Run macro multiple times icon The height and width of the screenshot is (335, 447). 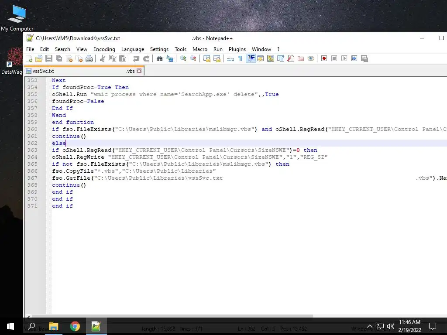(354, 59)
